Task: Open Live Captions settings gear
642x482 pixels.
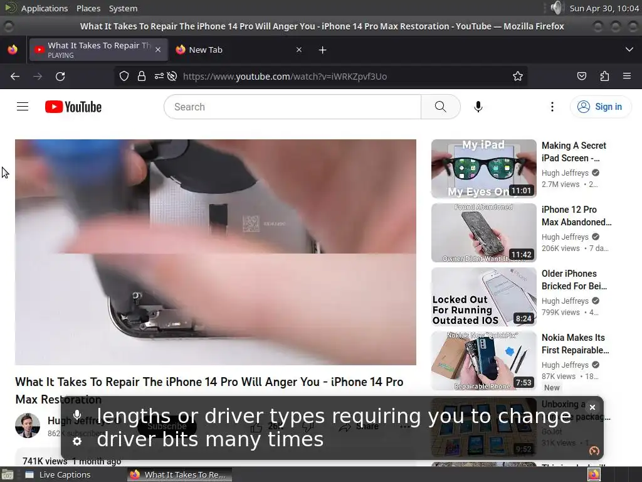Action: tap(77, 441)
